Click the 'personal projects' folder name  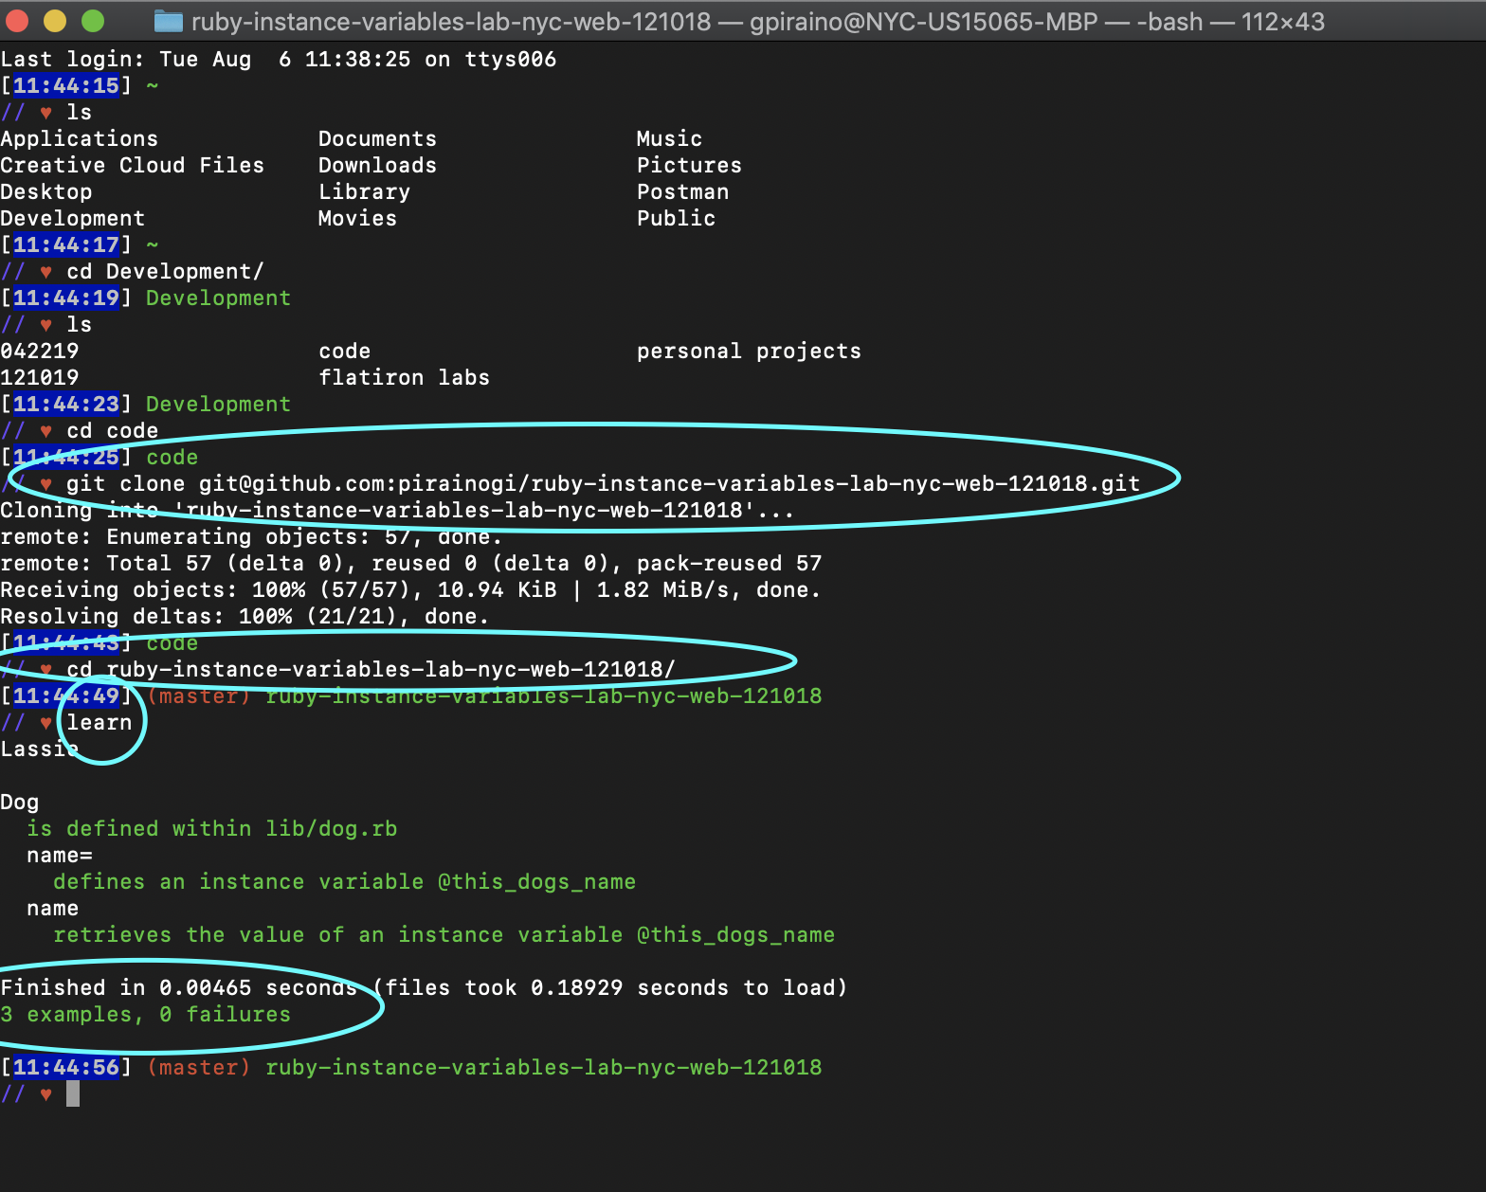click(x=750, y=351)
